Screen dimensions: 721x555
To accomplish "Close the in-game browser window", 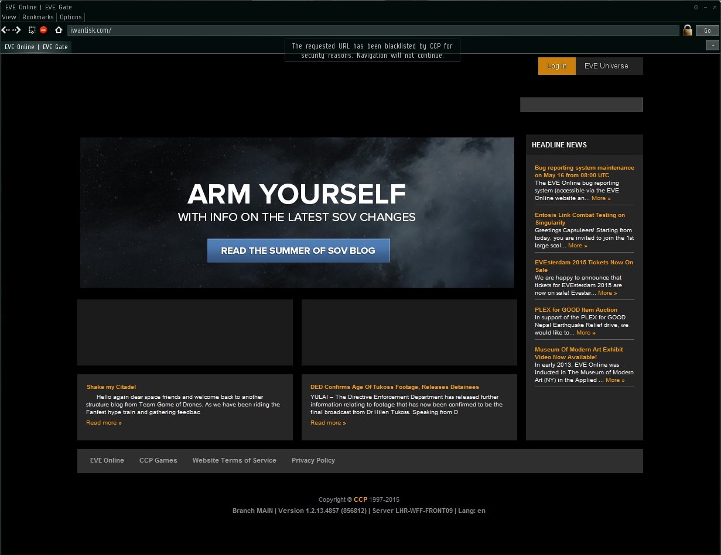I will [x=715, y=7].
